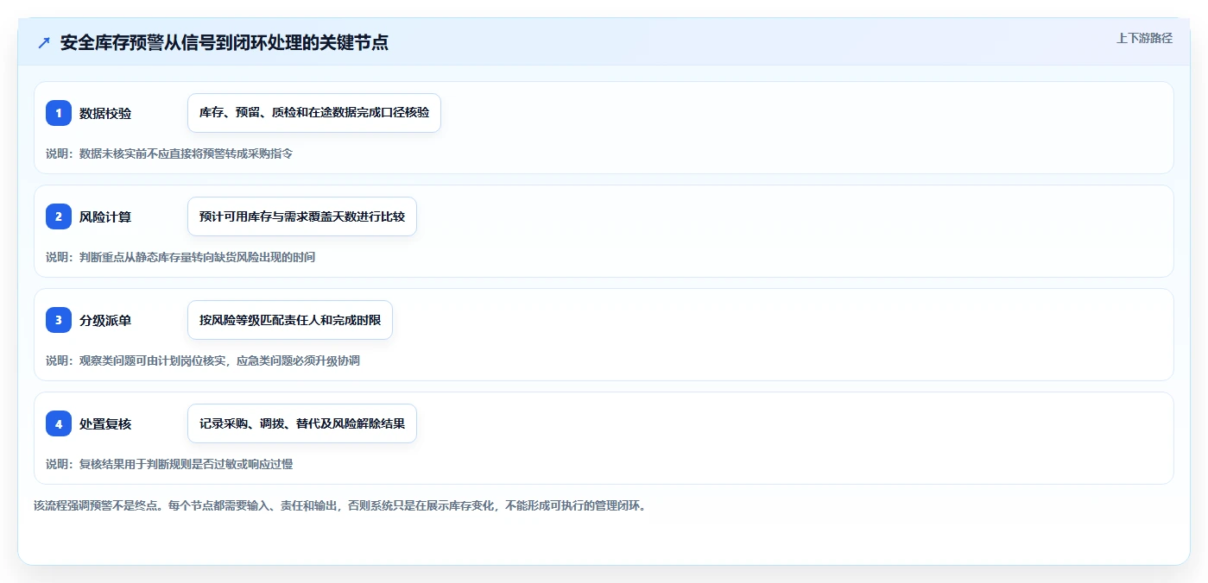Click the 数据校验 step label
Viewport: 1208px width, 583px height.
tap(105, 113)
